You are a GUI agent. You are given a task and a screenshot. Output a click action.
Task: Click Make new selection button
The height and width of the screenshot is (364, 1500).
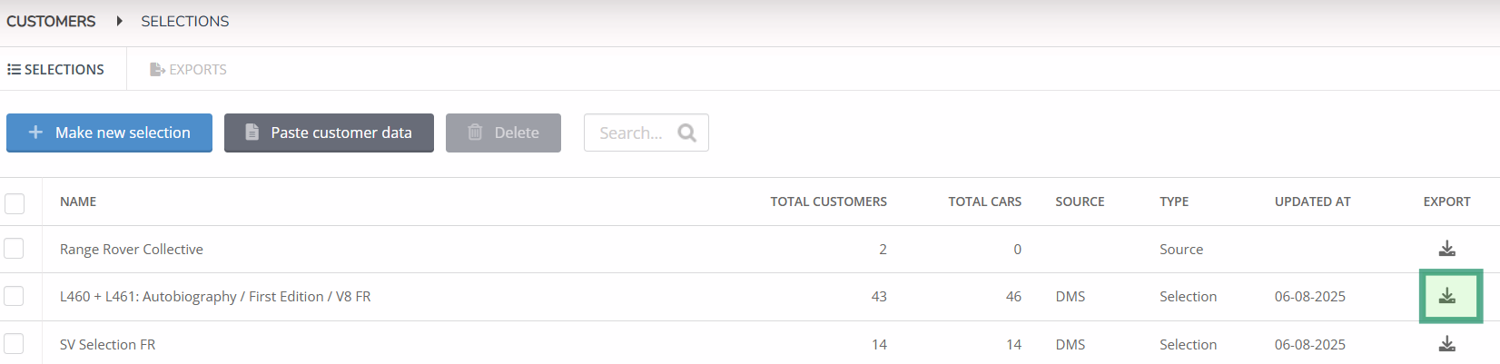(x=109, y=133)
